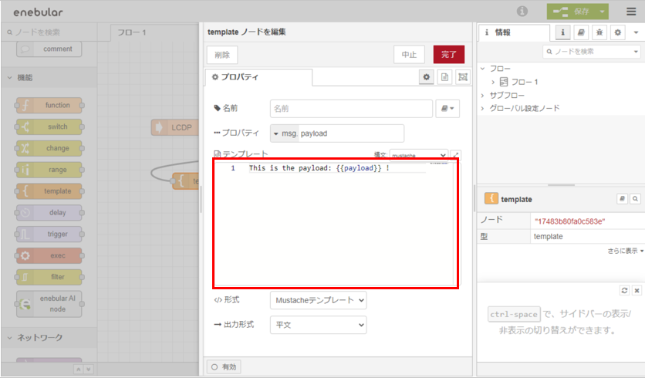645x378 pixels.
Task: Open the syntax highlight mustache dropdown
Action: pyautogui.click(x=419, y=155)
